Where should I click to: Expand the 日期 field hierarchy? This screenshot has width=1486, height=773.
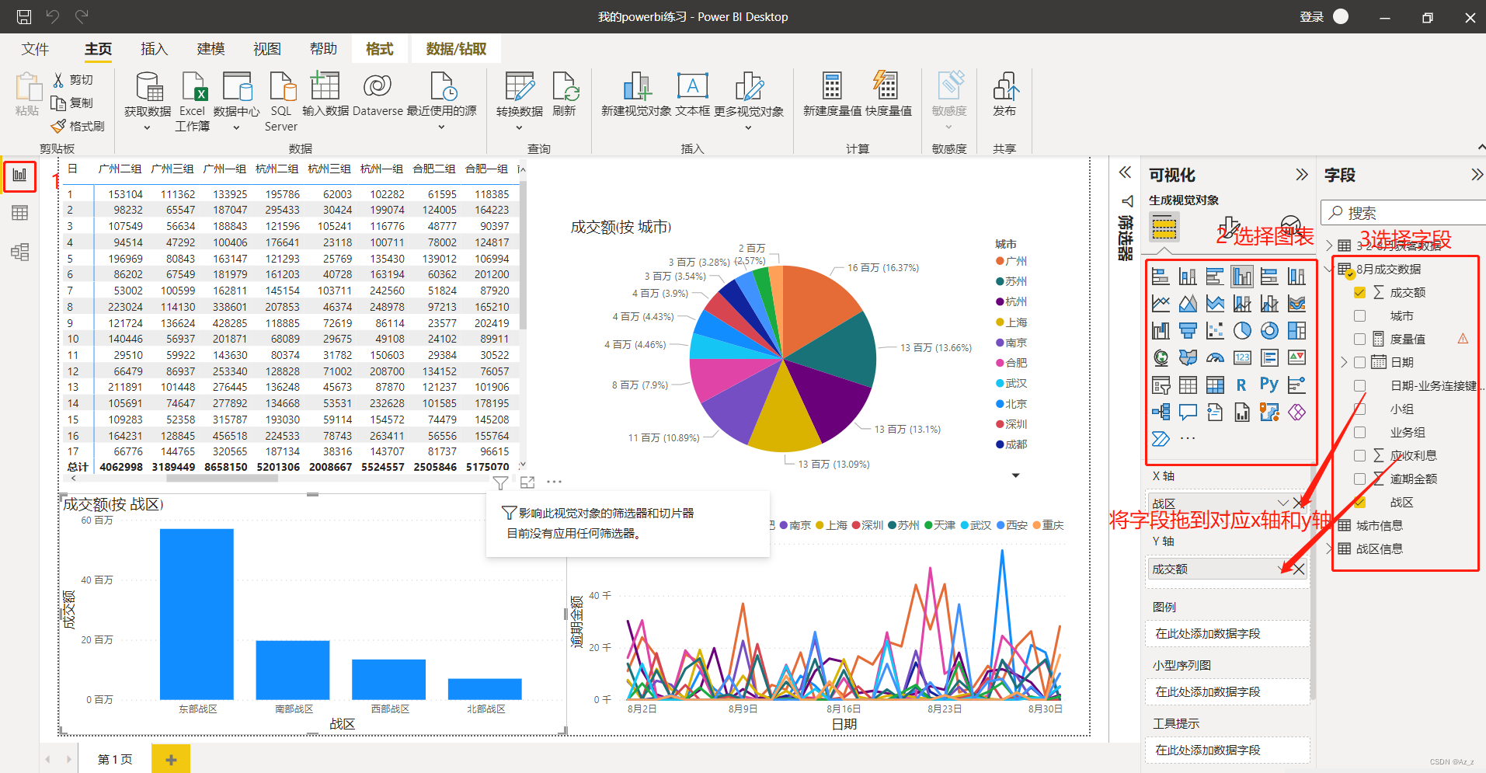point(1343,361)
